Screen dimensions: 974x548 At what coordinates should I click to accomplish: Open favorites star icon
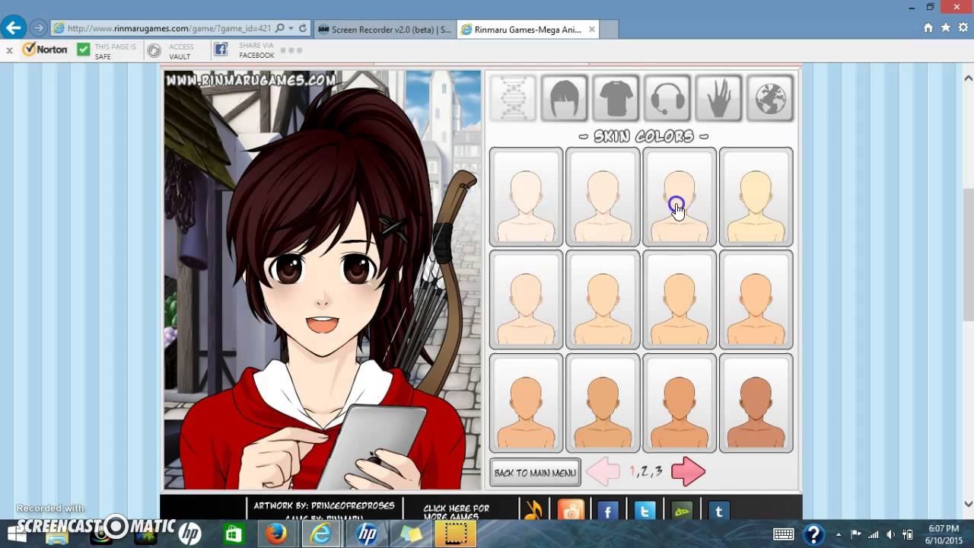point(945,28)
